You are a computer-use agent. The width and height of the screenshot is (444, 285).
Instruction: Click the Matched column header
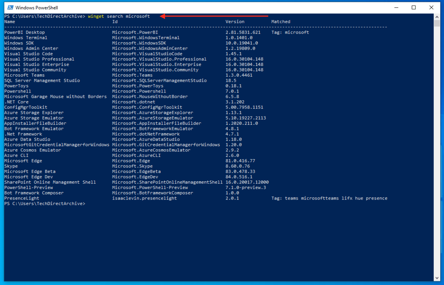[x=280, y=22]
